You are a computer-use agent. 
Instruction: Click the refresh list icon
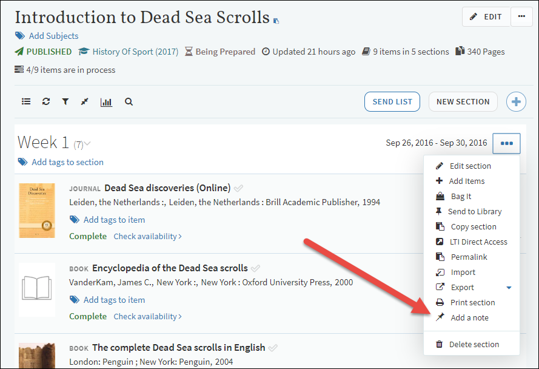point(46,101)
